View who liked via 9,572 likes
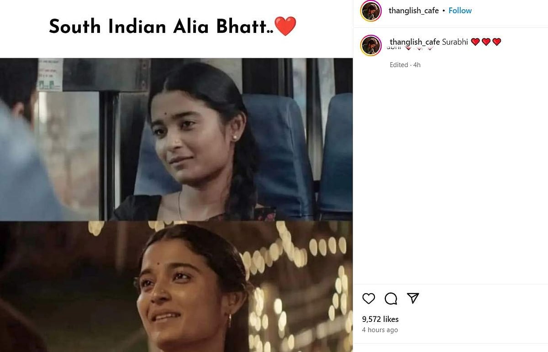 [x=380, y=319]
